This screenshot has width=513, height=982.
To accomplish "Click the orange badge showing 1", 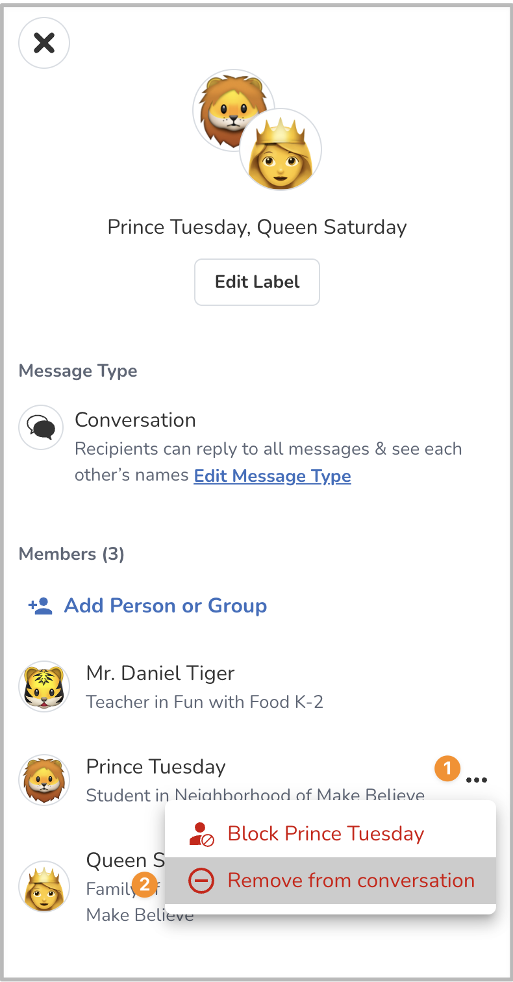I will (x=447, y=768).
